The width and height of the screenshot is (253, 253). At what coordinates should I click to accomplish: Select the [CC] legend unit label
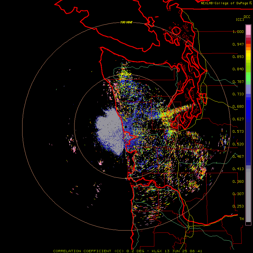point(240,20)
